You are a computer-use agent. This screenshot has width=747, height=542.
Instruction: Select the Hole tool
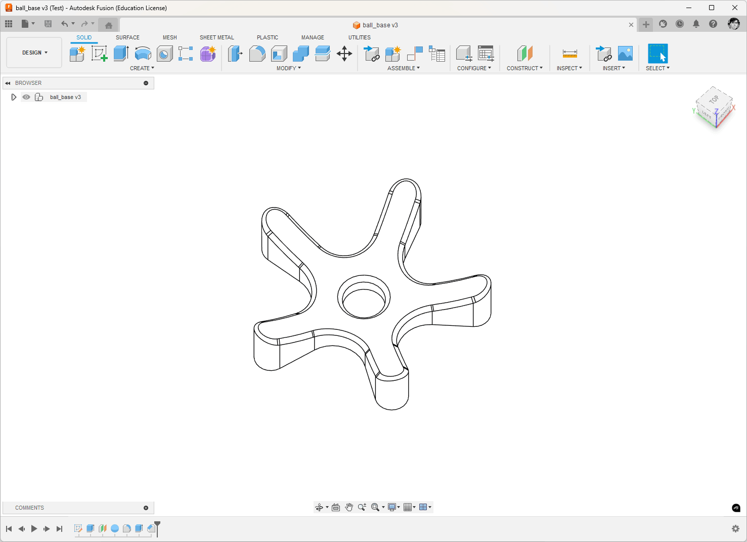(164, 54)
